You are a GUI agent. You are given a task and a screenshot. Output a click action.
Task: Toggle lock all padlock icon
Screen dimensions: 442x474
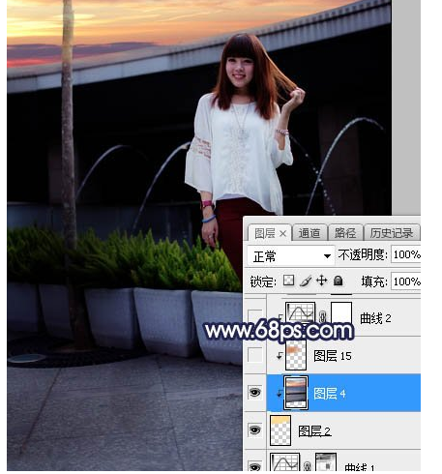(x=338, y=281)
